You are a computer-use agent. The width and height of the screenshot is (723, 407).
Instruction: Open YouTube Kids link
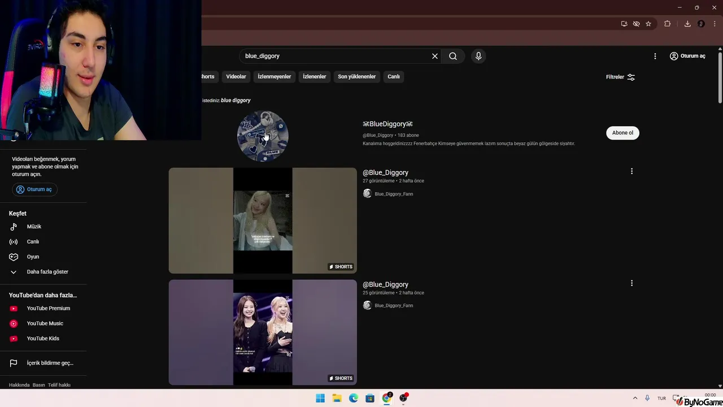[43, 339]
